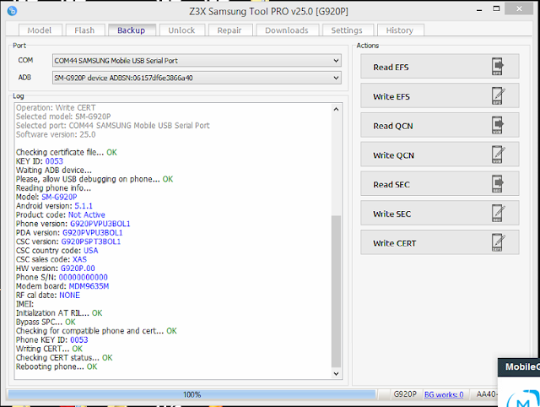
Task: Select the Backup tab
Action: click(x=132, y=30)
